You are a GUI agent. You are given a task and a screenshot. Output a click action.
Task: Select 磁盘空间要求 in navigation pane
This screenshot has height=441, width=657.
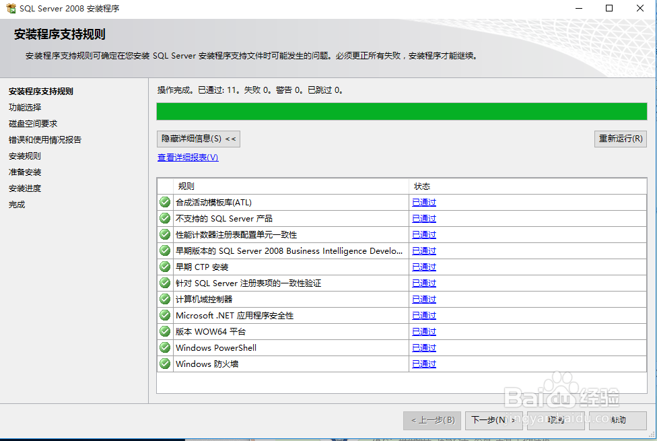(32, 123)
